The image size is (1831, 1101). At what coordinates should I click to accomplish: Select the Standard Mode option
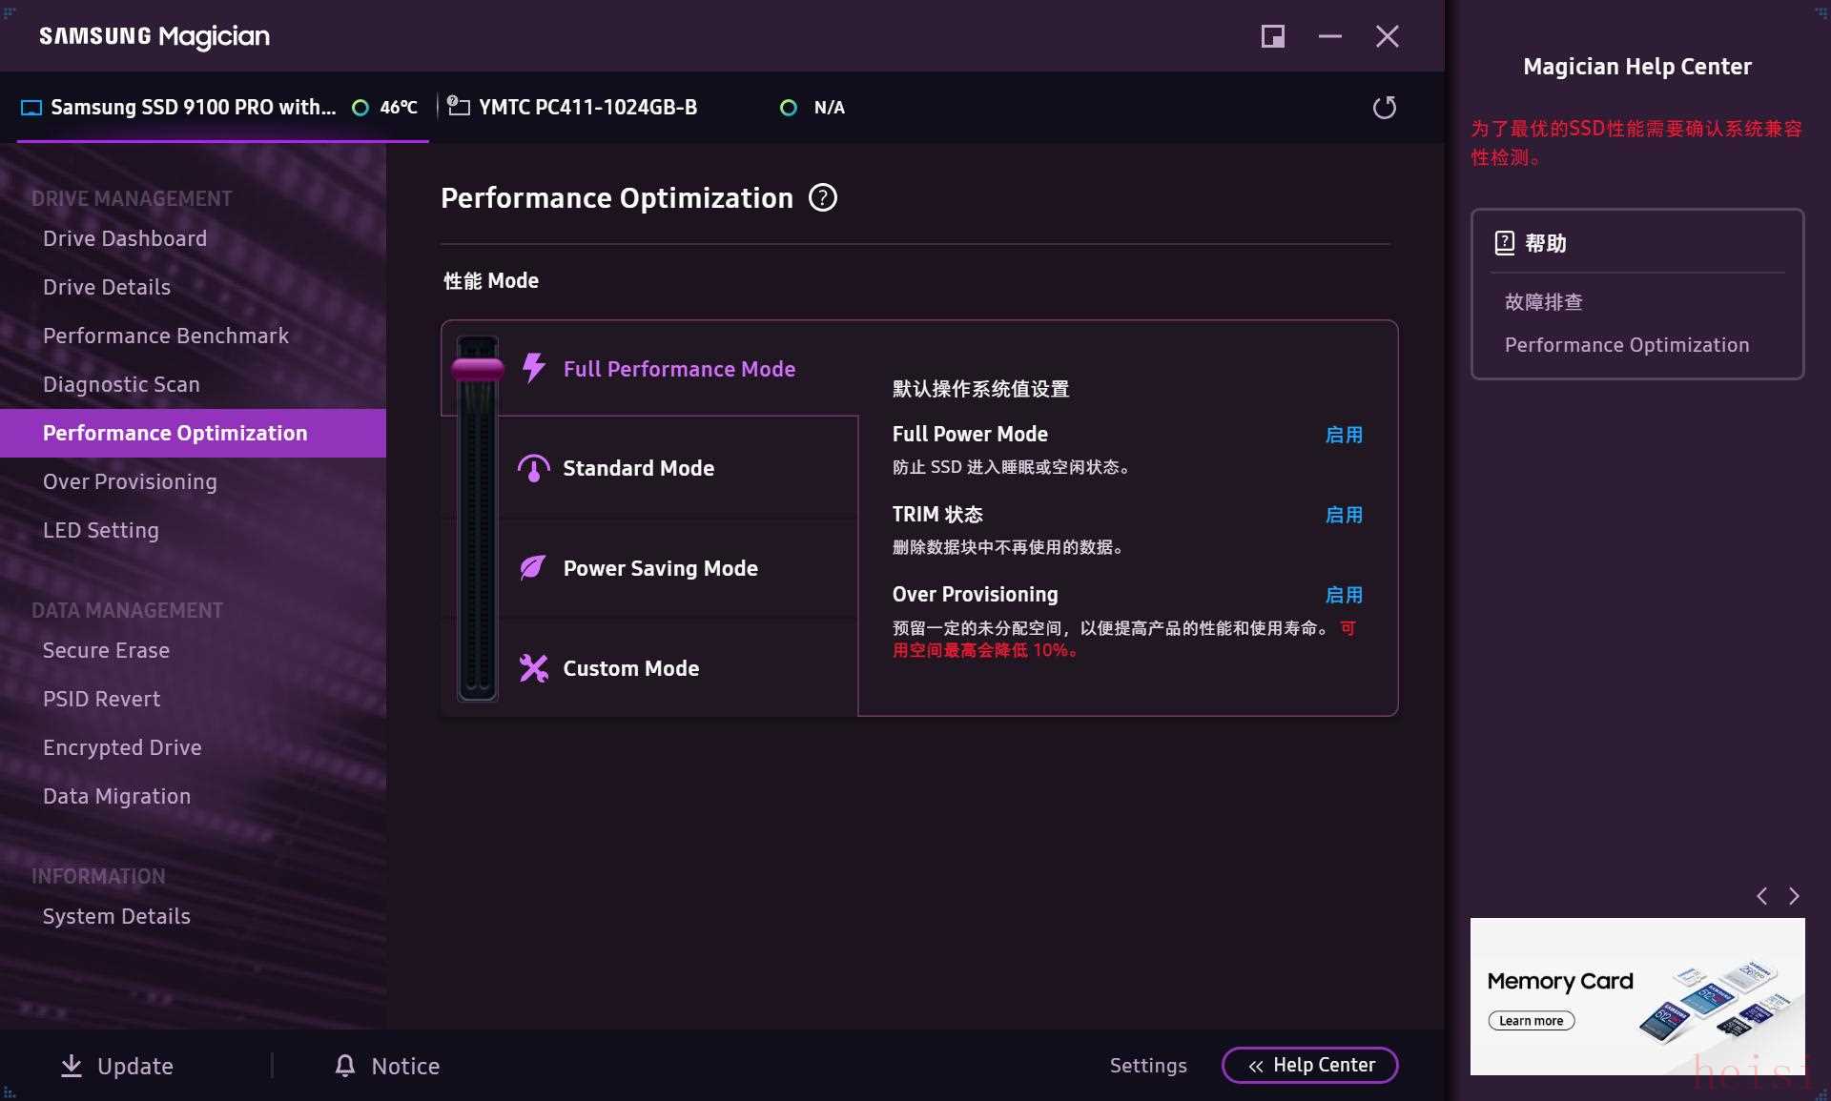638,468
